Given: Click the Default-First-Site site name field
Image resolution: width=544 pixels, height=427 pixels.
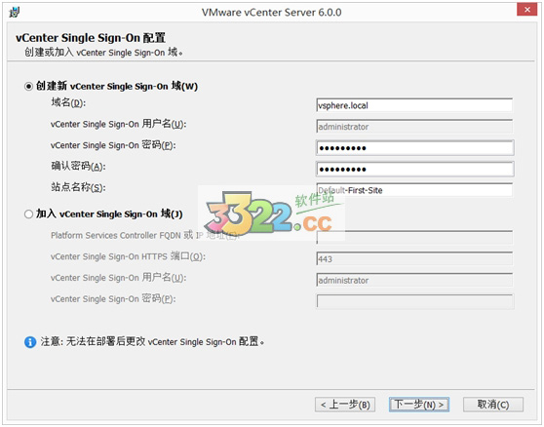Looking at the screenshot, I should [x=414, y=190].
